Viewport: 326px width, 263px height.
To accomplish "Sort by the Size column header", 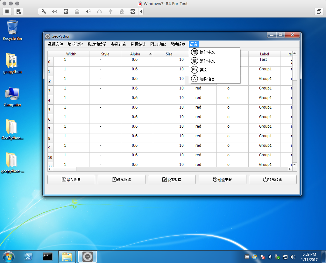I will point(169,54).
